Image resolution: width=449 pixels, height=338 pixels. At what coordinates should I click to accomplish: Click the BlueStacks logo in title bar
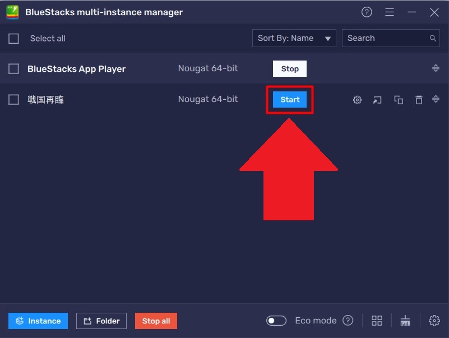pyautogui.click(x=12, y=12)
